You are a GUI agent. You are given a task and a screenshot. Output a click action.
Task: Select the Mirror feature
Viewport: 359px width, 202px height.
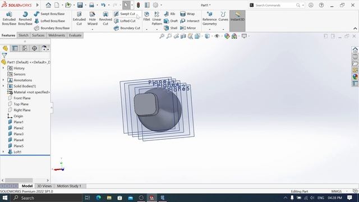[x=188, y=28]
